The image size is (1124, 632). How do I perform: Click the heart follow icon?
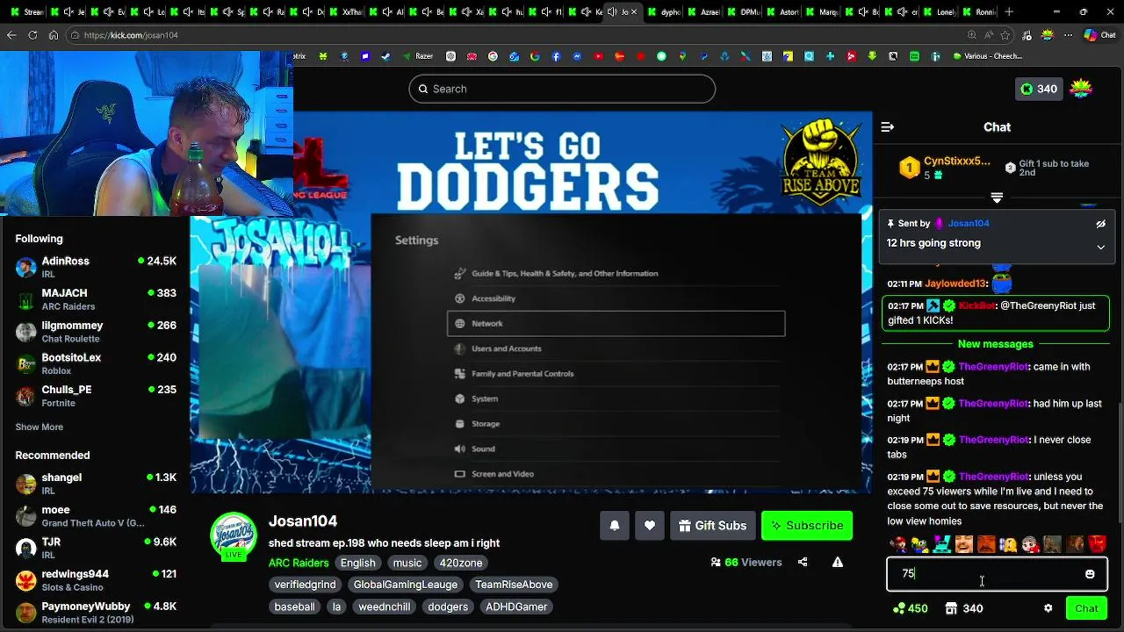(650, 525)
